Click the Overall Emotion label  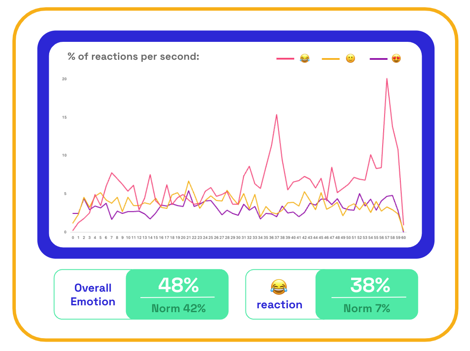tap(93, 295)
